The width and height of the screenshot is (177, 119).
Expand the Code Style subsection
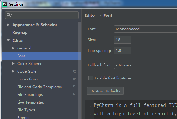pyautogui.click(x=13, y=71)
